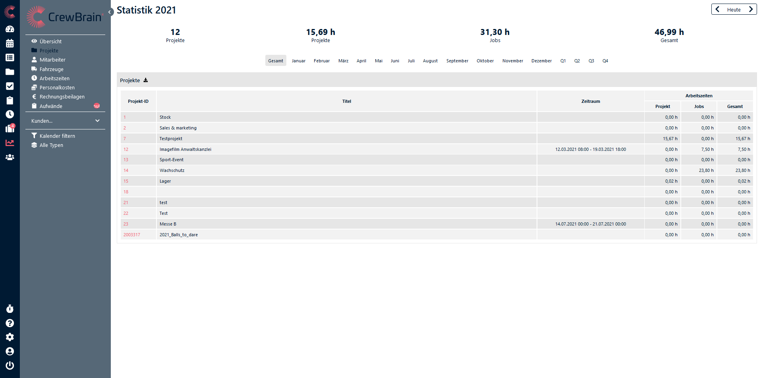Open the statistics chart icon in rail
The image size is (761, 378).
pos(10,143)
